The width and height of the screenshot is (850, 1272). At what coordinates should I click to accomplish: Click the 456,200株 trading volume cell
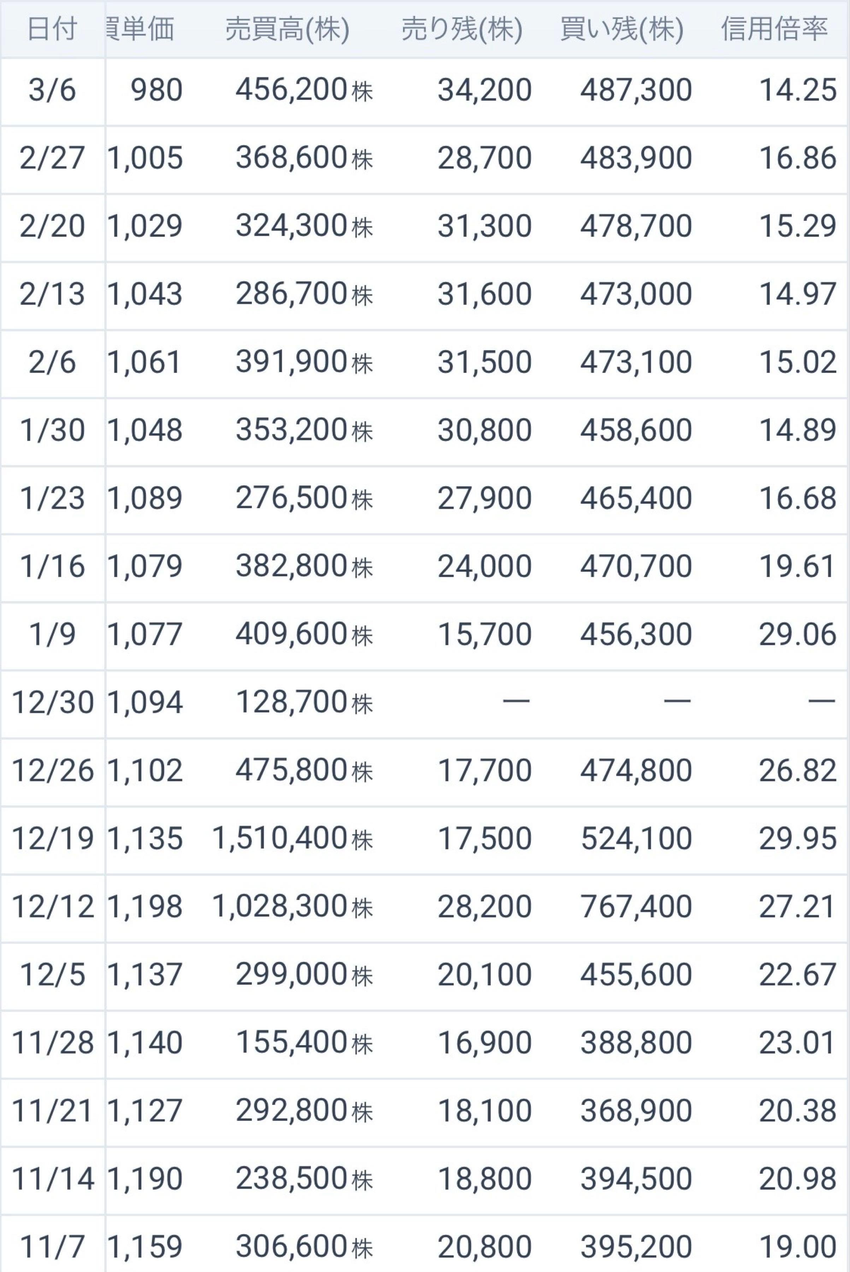(x=303, y=90)
